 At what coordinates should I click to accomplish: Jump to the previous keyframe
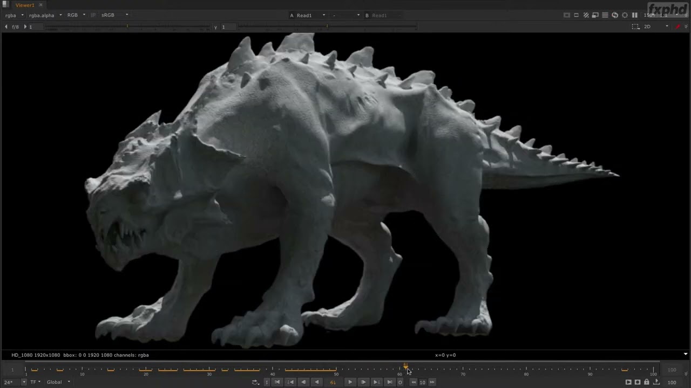pyautogui.click(x=290, y=382)
